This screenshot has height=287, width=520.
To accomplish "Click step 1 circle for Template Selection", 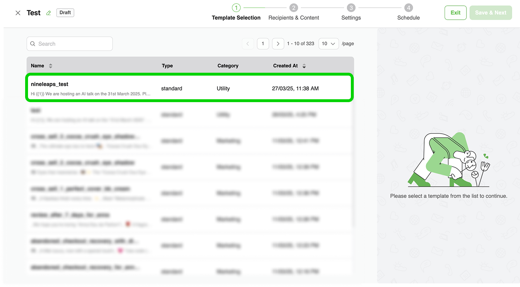I will [x=236, y=8].
